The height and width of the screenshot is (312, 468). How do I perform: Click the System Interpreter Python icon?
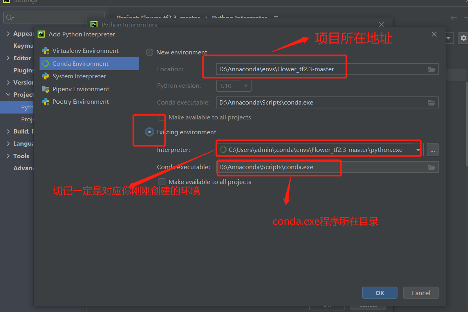point(46,76)
